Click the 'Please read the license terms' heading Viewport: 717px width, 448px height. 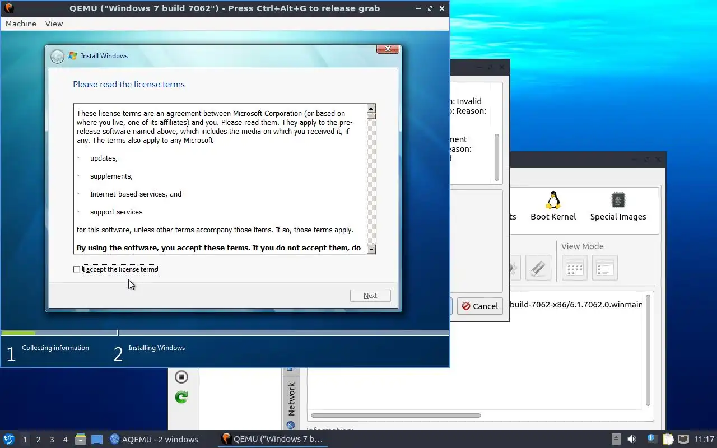129,85
